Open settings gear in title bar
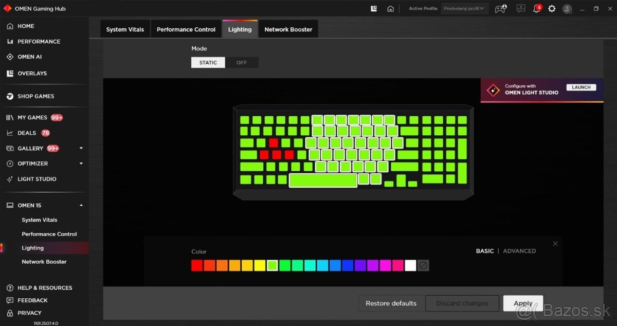 click(552, 9)
